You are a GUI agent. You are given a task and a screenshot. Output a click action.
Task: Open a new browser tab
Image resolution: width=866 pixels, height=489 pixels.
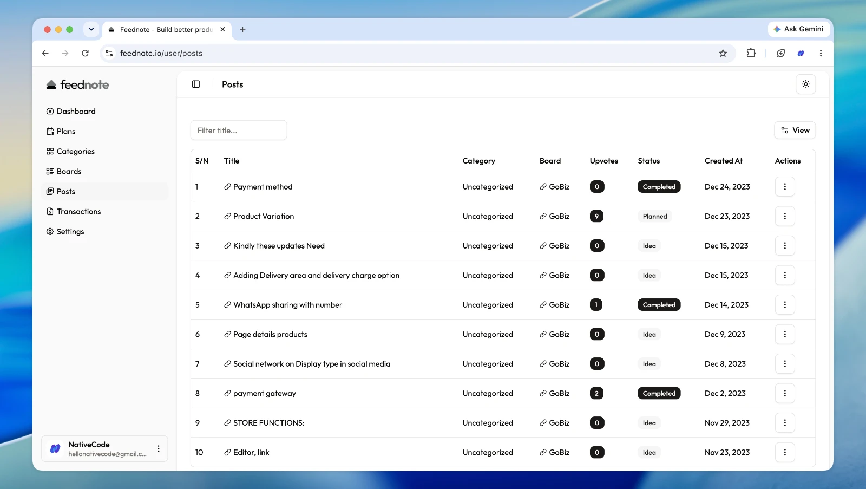[x=242, y=29]
